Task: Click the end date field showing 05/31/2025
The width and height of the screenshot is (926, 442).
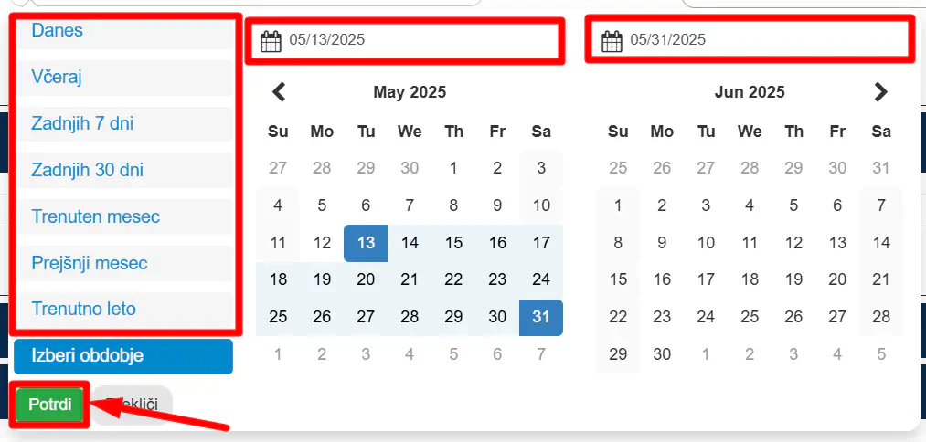Action: (749, 39)
